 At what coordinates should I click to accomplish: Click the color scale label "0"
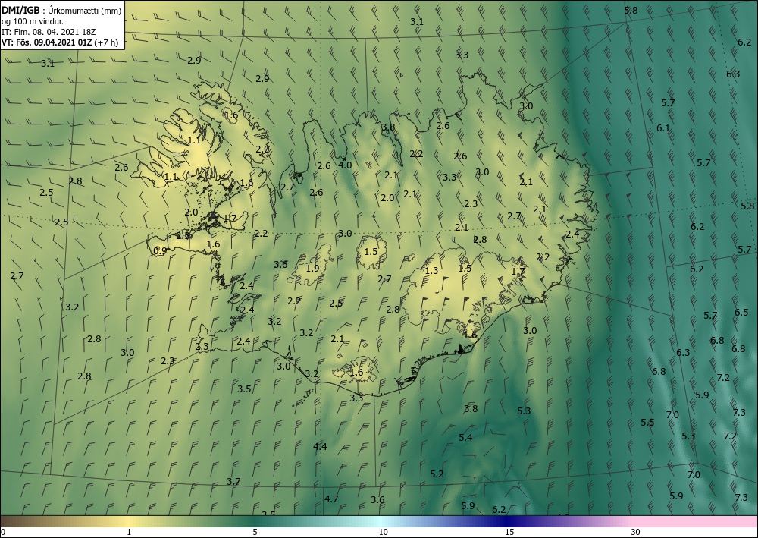click(x=3, y=533)
